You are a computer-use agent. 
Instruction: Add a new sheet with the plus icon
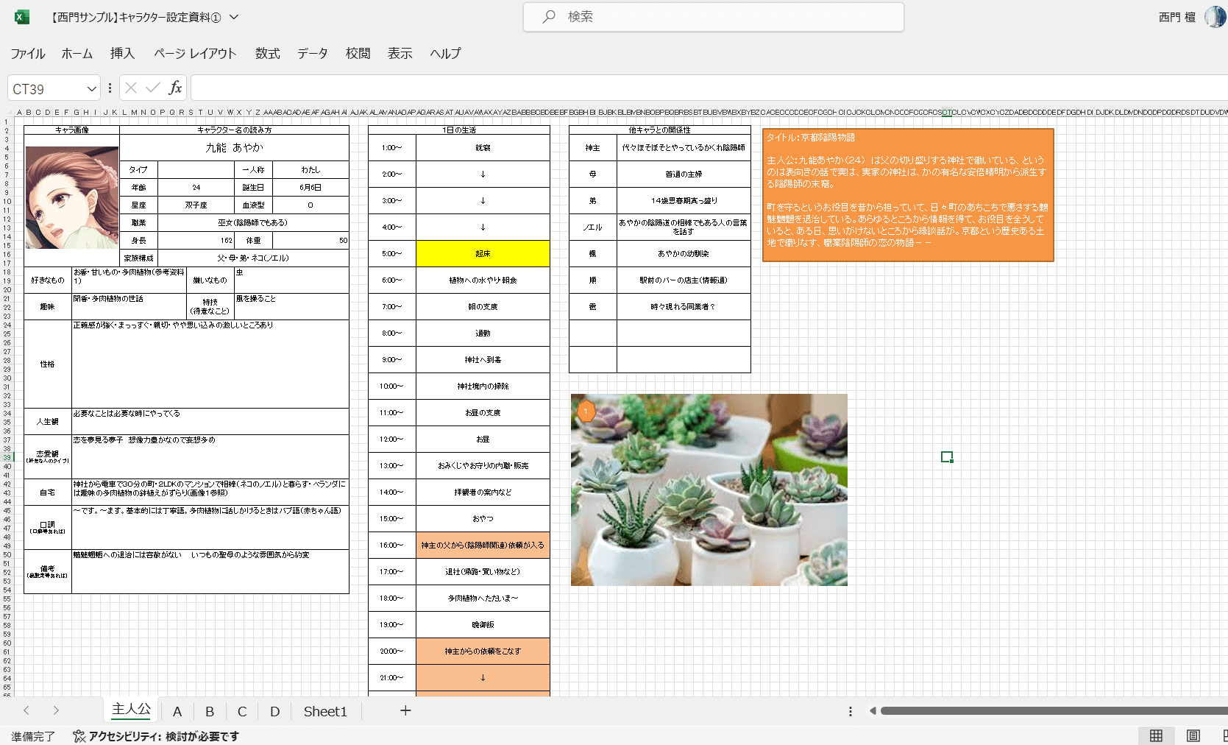point(405,710)
